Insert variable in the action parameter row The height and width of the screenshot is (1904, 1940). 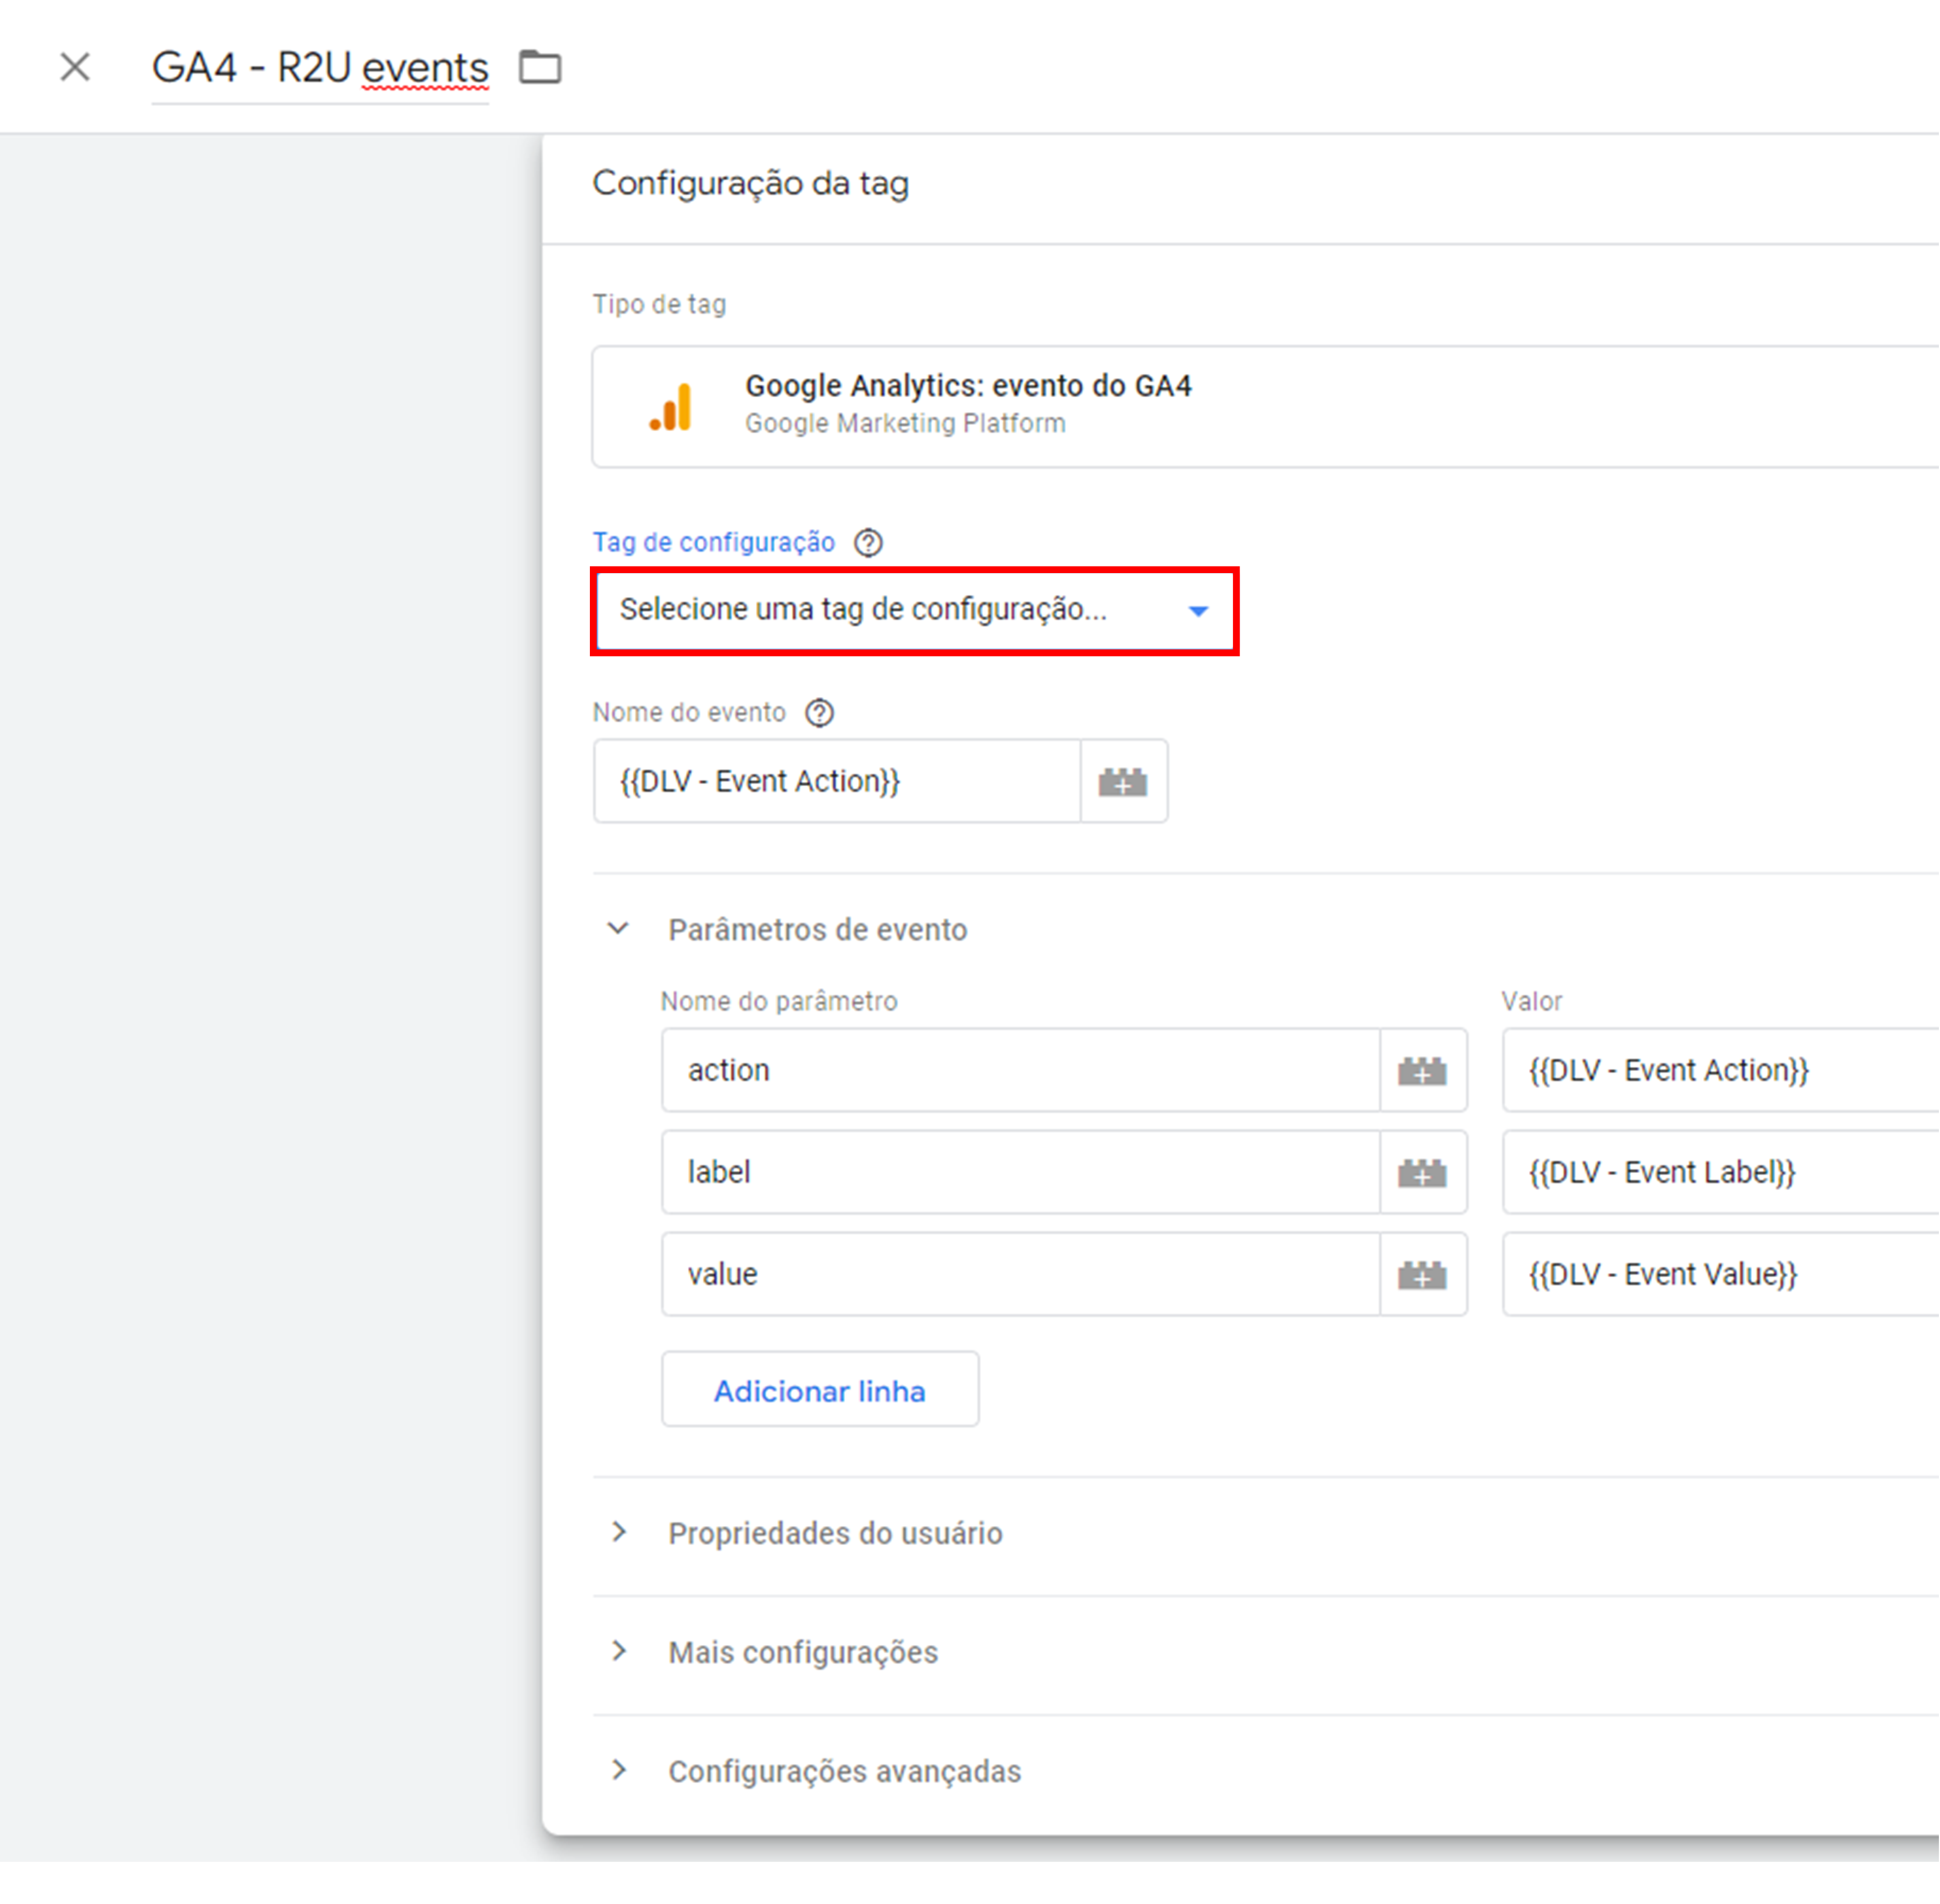1424,1070
